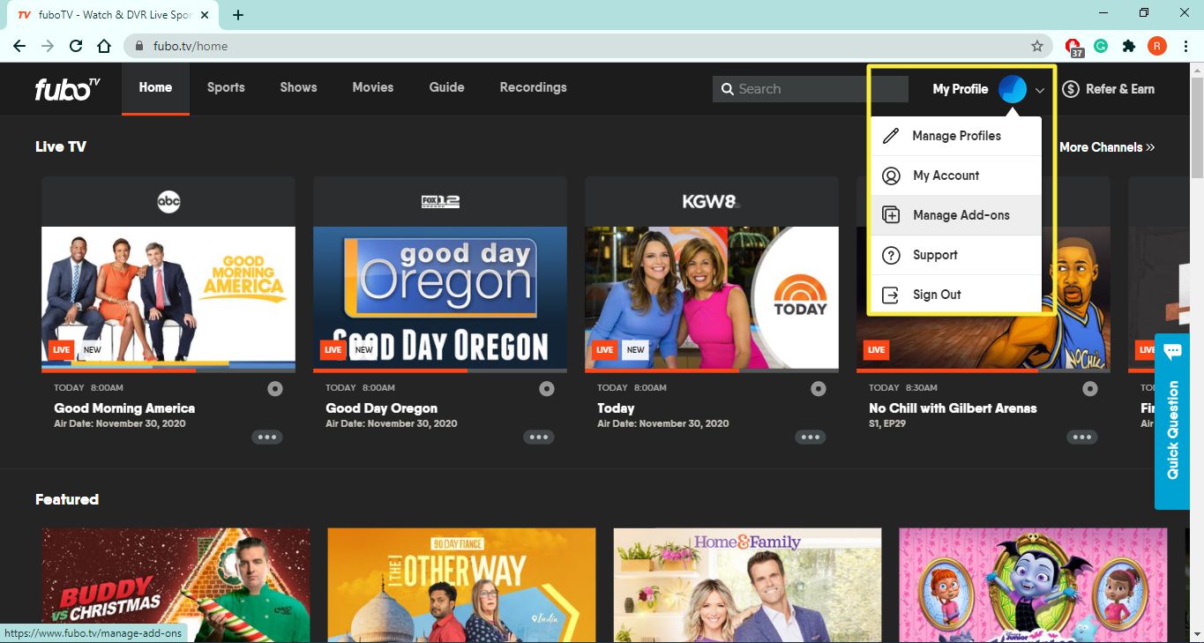
Task: Open three-dot menu for No Chill with Gilbert Arenas
Action: 1082,437
